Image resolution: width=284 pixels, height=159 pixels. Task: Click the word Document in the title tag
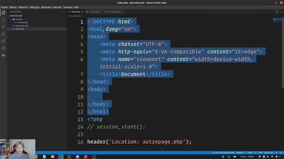133,74
